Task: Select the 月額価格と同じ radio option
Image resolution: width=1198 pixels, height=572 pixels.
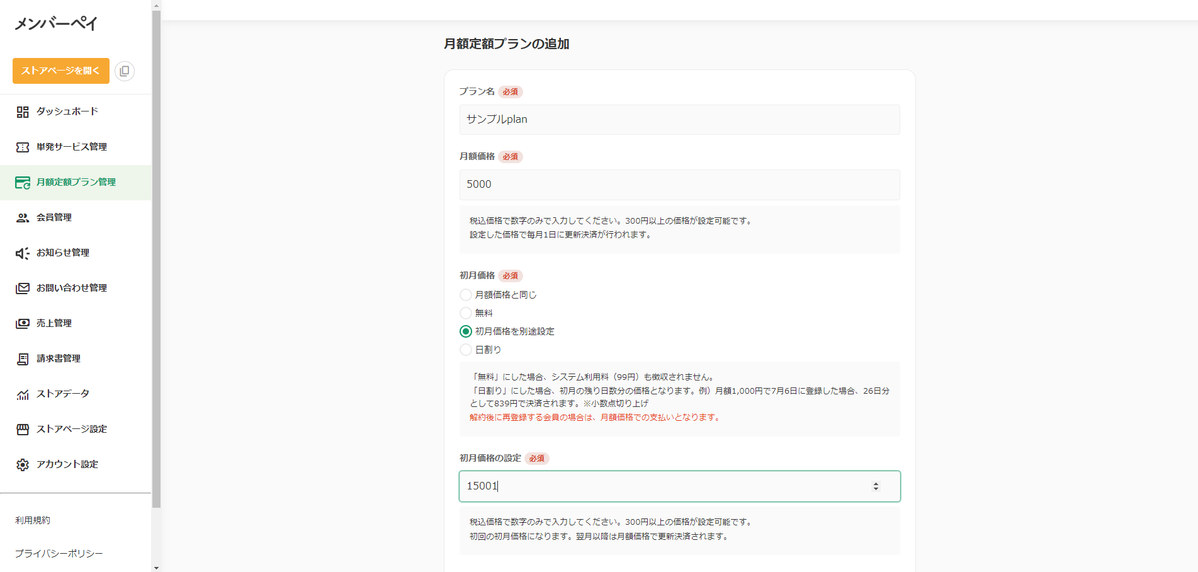Action: point(466,295)
